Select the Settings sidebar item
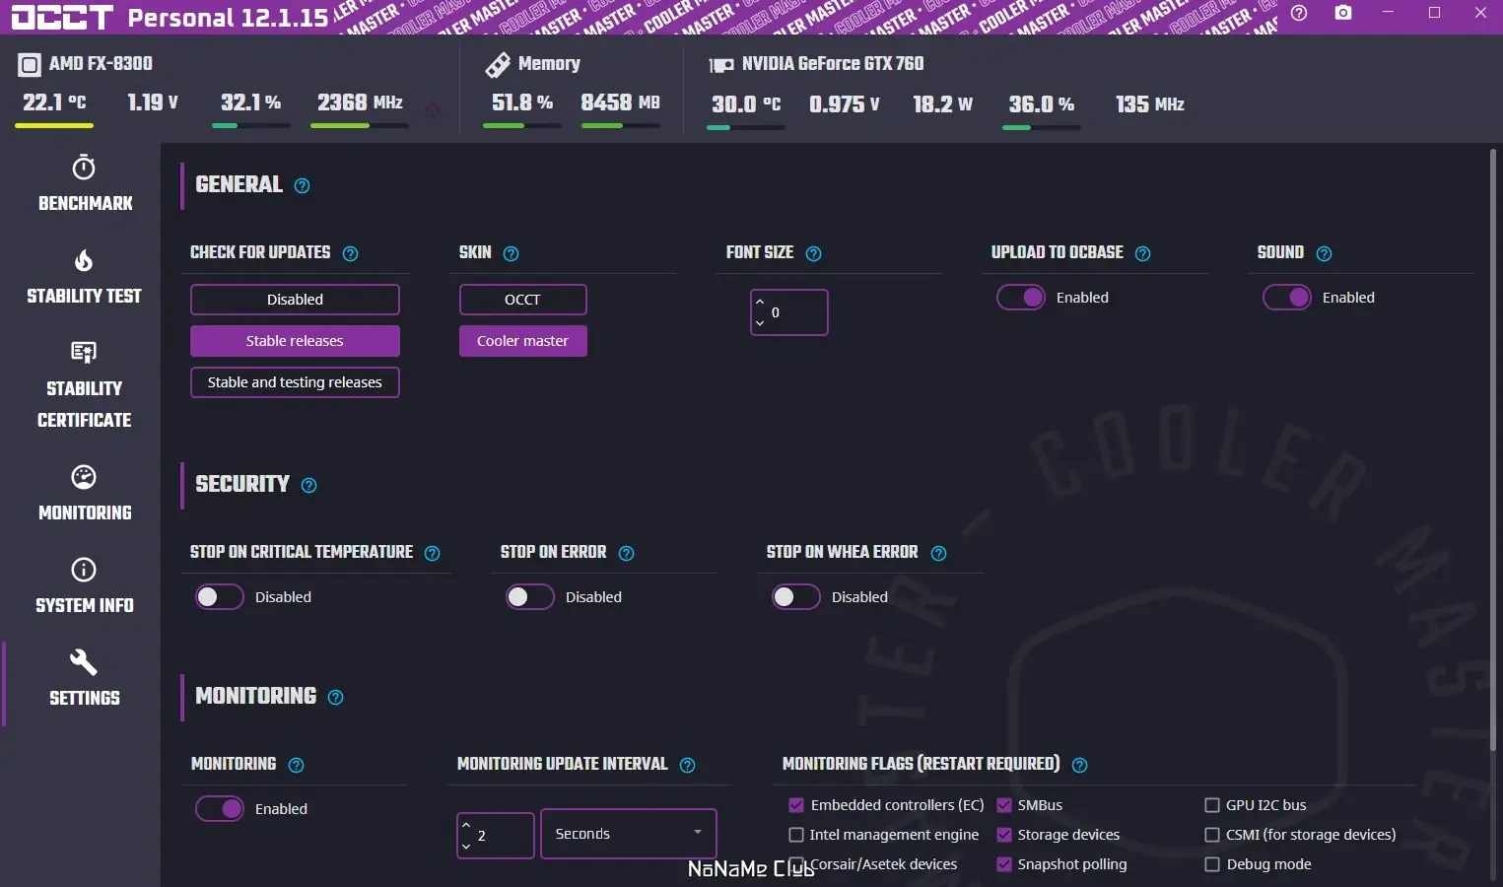The image size is (1503, 887). click(85, 678)
